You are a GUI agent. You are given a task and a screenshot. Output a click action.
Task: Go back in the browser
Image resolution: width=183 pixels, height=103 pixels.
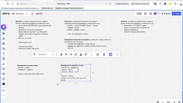(3, 4)
